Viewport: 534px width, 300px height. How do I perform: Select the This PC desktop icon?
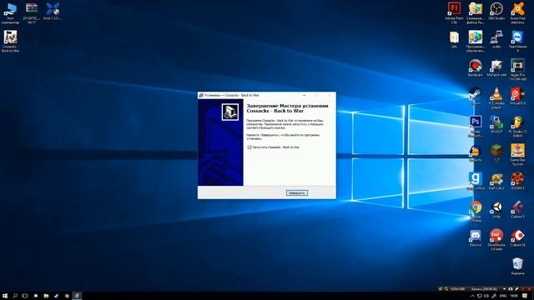pos(10,13)
